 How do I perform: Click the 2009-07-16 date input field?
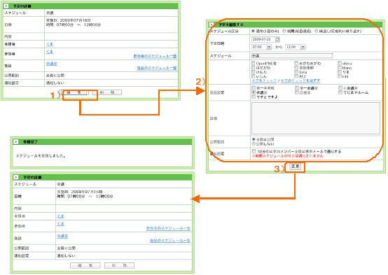pos(263,39)
